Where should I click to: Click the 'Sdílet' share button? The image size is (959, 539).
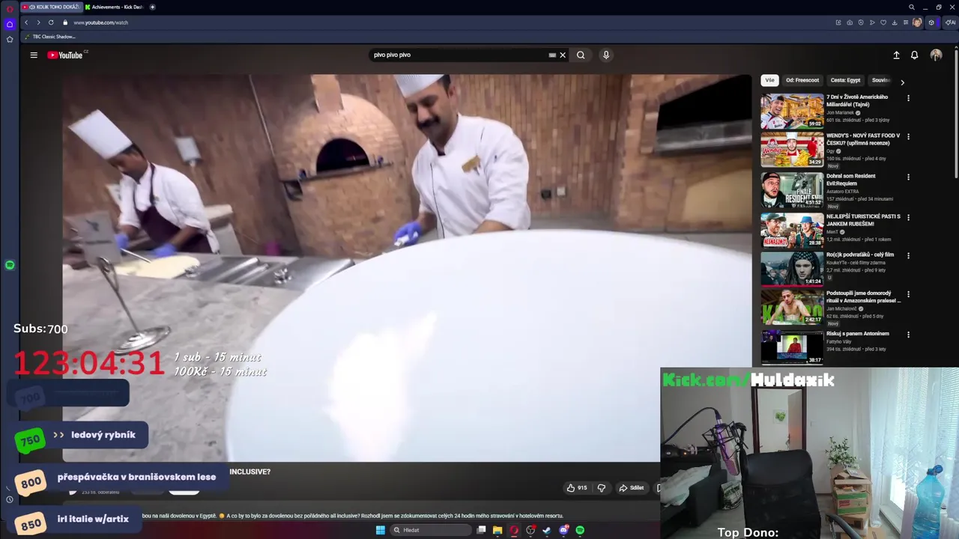(631, 488)
